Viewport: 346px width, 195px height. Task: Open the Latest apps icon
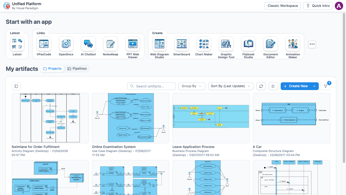click(17, 44)
